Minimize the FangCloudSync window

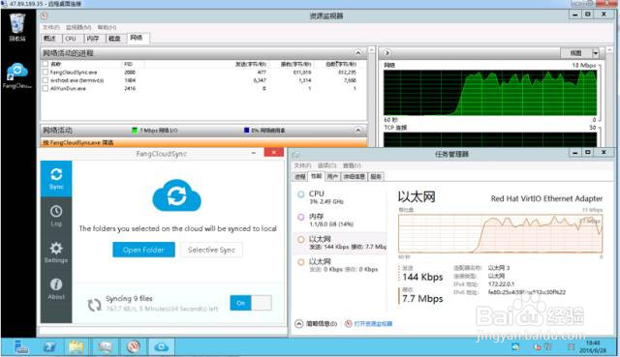coord(254,153)
